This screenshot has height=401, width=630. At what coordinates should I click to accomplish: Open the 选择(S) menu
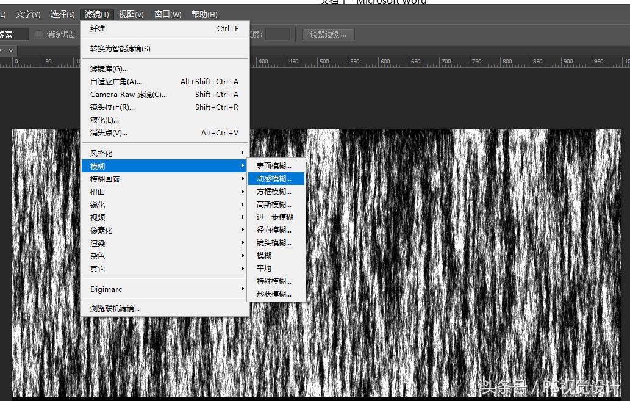[x=62, y=15]
